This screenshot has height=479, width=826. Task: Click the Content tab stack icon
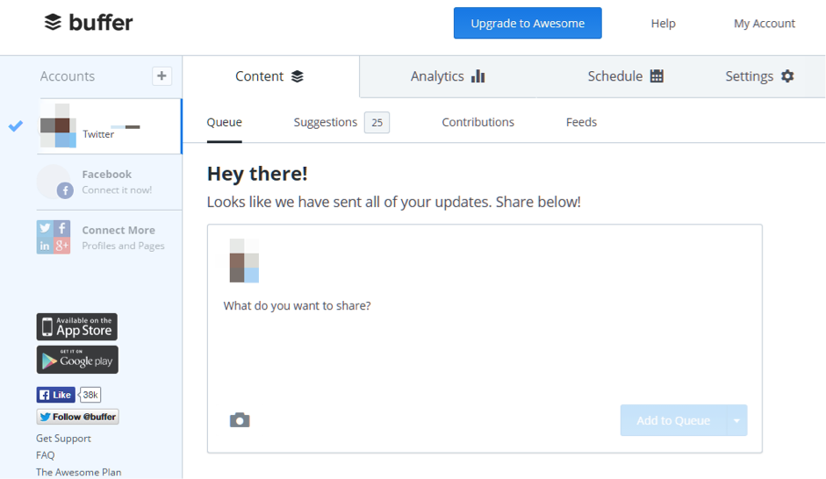pos(298,76)
